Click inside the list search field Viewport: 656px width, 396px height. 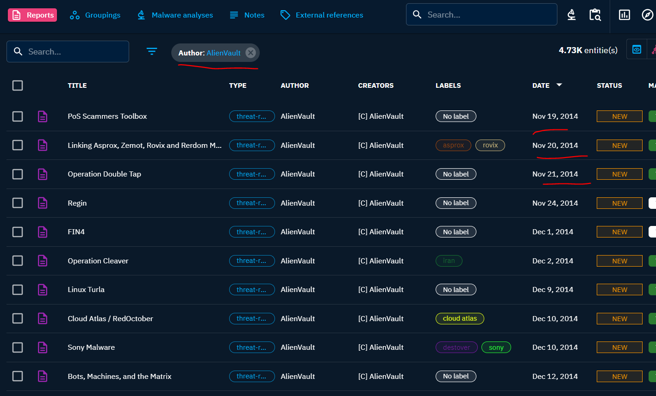pos(68,51)
